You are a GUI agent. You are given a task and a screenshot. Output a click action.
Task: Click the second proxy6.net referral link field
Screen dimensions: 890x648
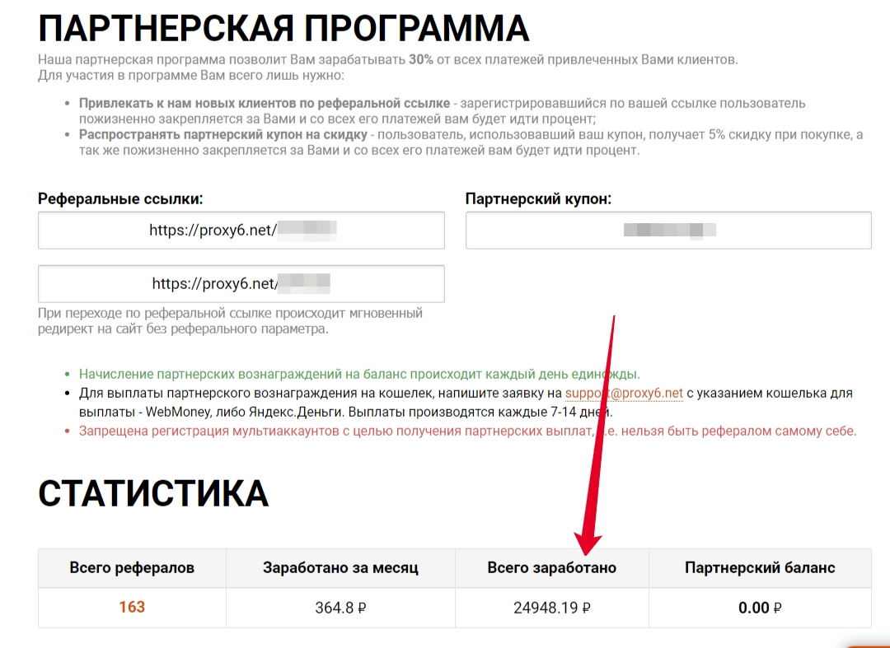(241, 283)
